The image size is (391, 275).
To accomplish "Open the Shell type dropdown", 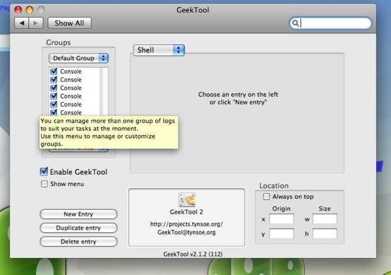I will click(159, 50).
